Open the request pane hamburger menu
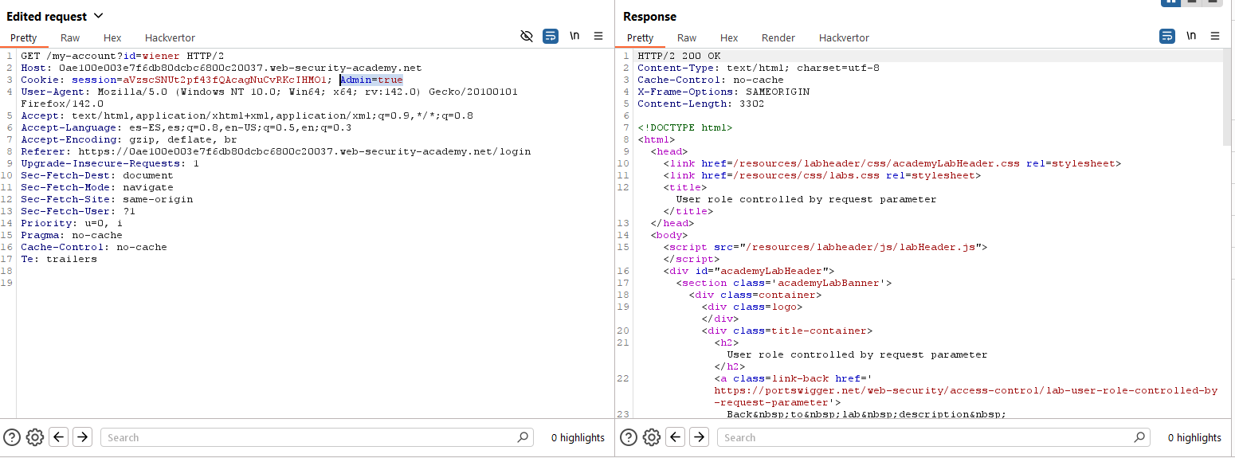This screenshot has width=1235, height=458. click(598, 37)
